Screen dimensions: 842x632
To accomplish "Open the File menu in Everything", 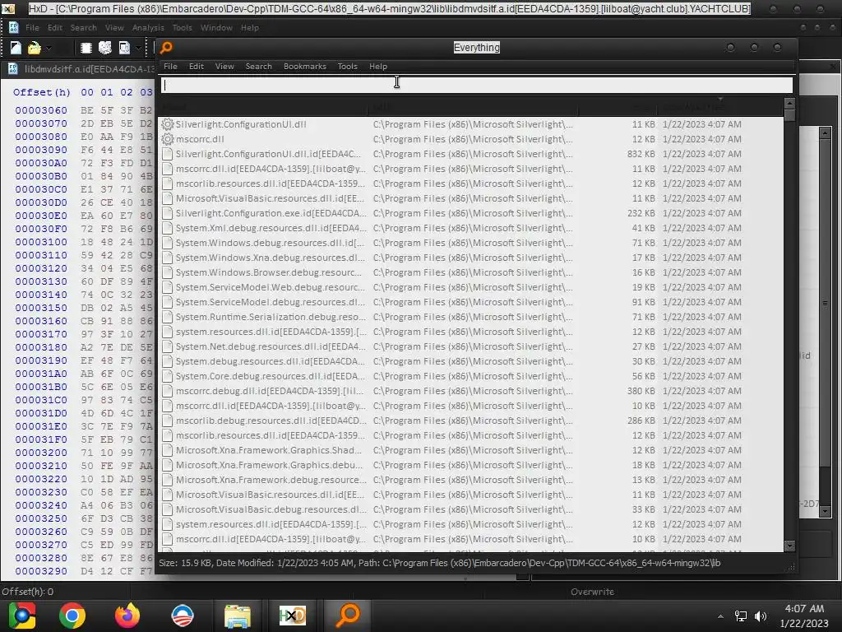I will [171, 66].
